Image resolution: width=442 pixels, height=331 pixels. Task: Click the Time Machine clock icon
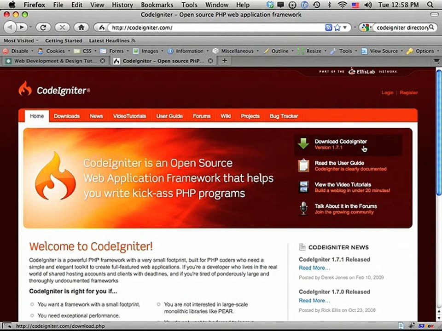(x=317, y=5)
